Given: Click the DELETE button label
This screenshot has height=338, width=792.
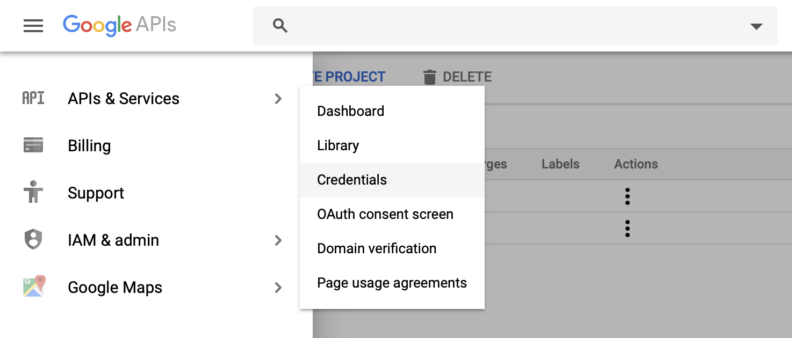Looking at the screenshot, I should coord(467,77).
